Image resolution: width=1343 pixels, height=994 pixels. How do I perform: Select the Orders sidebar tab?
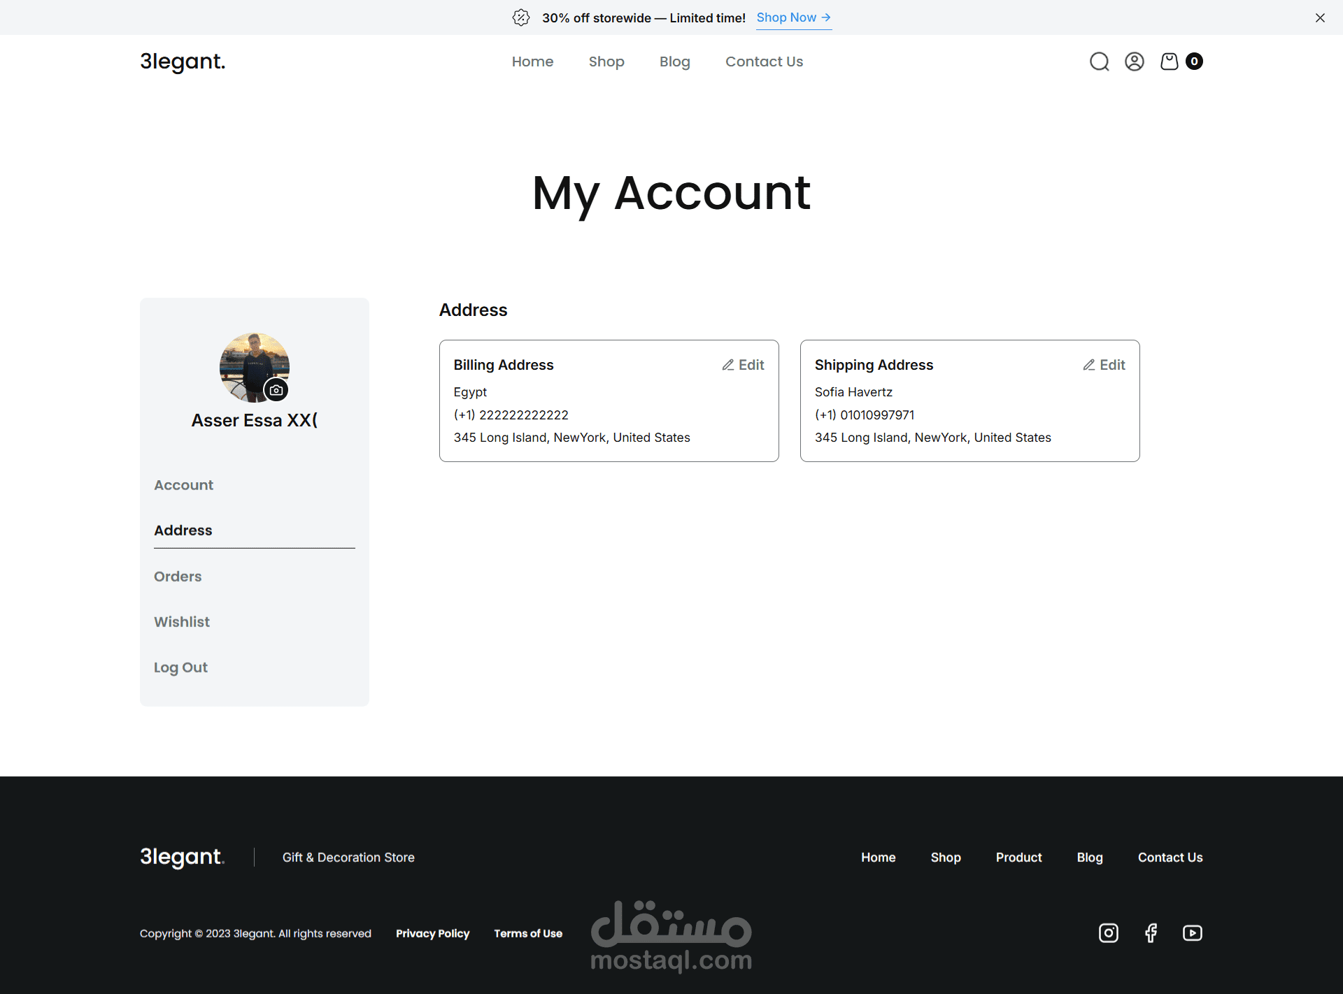(x=178, y=577)
